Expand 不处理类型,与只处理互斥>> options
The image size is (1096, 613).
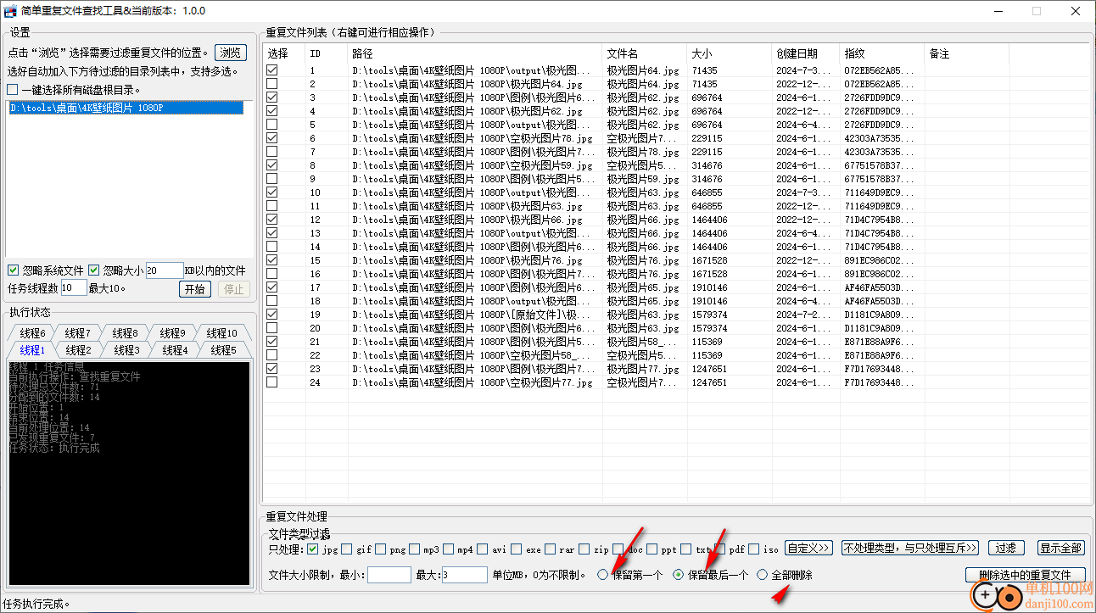[x=910, y=548]
